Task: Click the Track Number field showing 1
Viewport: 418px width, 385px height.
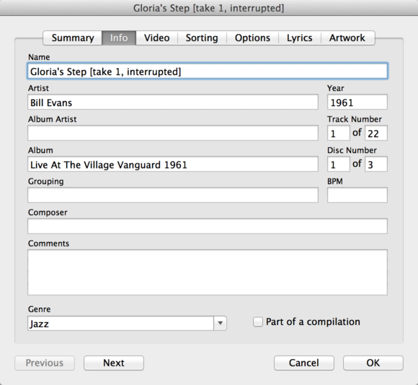Action: pyautogui.click(x=338, y=133)
